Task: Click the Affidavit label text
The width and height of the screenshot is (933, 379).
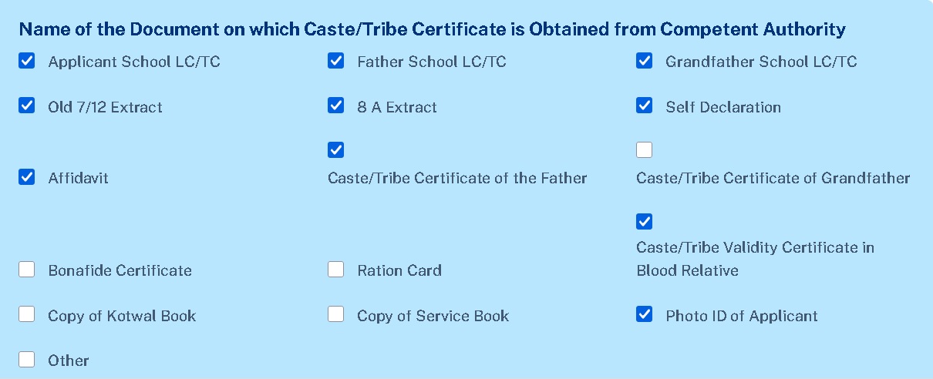Action: (78, 178)
